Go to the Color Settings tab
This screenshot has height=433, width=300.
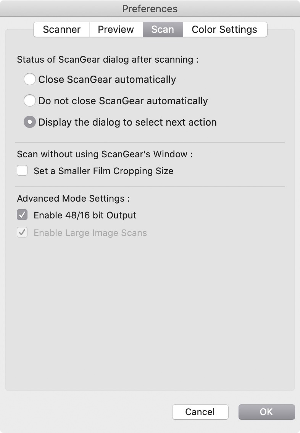point(224,29)
